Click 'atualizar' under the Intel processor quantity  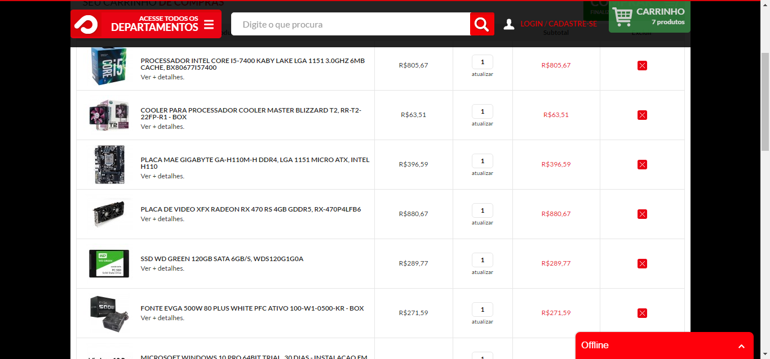(483, 74)
